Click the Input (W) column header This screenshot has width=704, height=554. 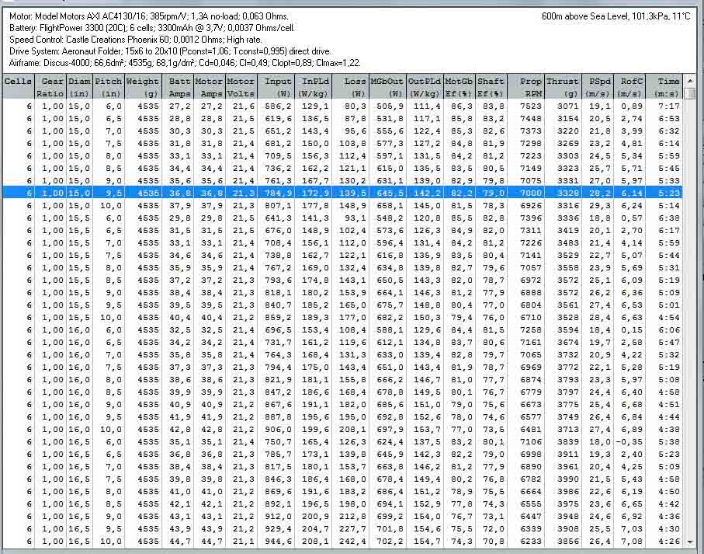[x=276, y=86]
